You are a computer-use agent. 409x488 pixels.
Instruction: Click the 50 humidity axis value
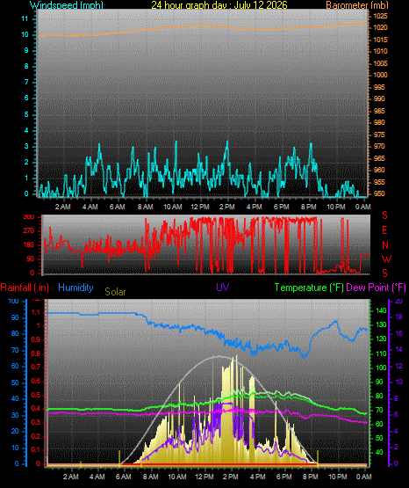point(15,382)
